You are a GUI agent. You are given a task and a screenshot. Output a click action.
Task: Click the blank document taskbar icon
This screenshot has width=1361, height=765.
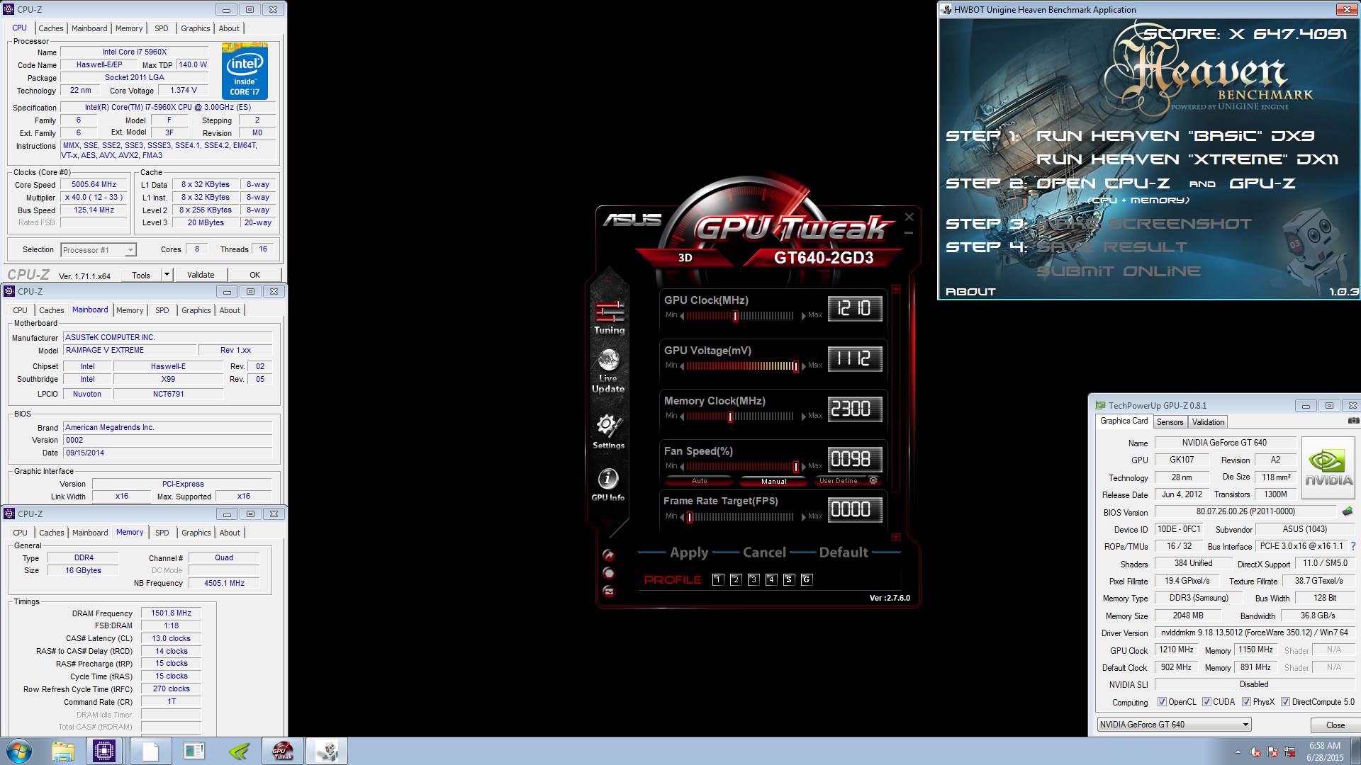click(150, 751)
